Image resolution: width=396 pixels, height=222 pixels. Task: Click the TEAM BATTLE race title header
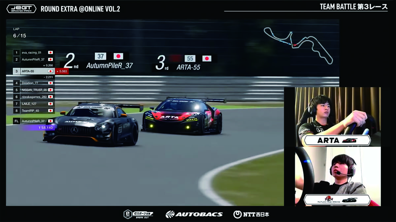(353, 7)
